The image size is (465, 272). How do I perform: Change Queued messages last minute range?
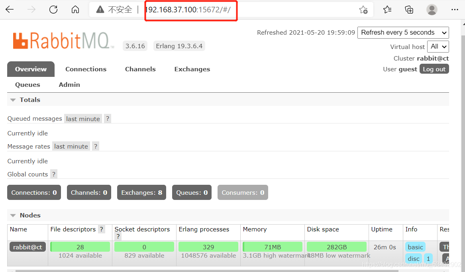(x=83, y=119)
